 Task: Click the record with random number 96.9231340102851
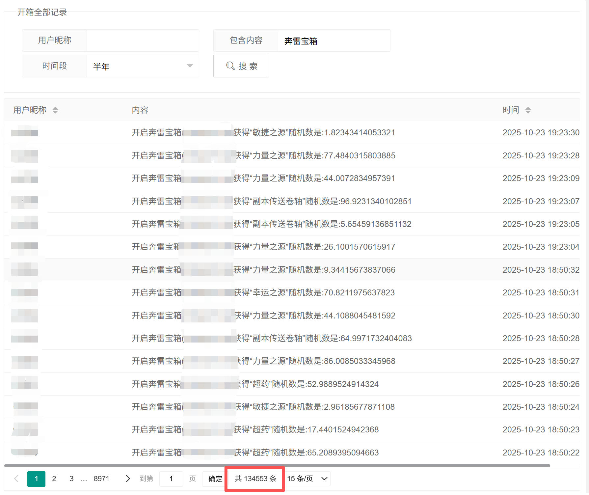(x=322, y=201)
